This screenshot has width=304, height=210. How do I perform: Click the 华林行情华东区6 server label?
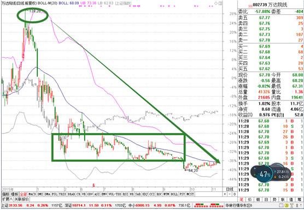click(x=239, y=205)
